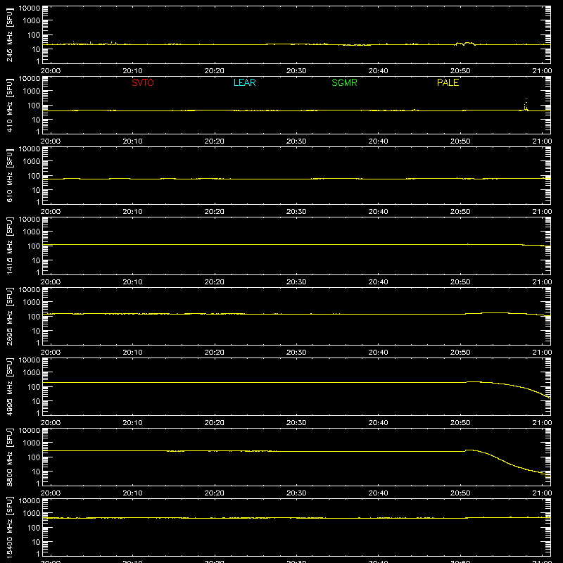Click the 1000 tick label on 410 MHz axis

pyautogui.click(x=32, y=91)
